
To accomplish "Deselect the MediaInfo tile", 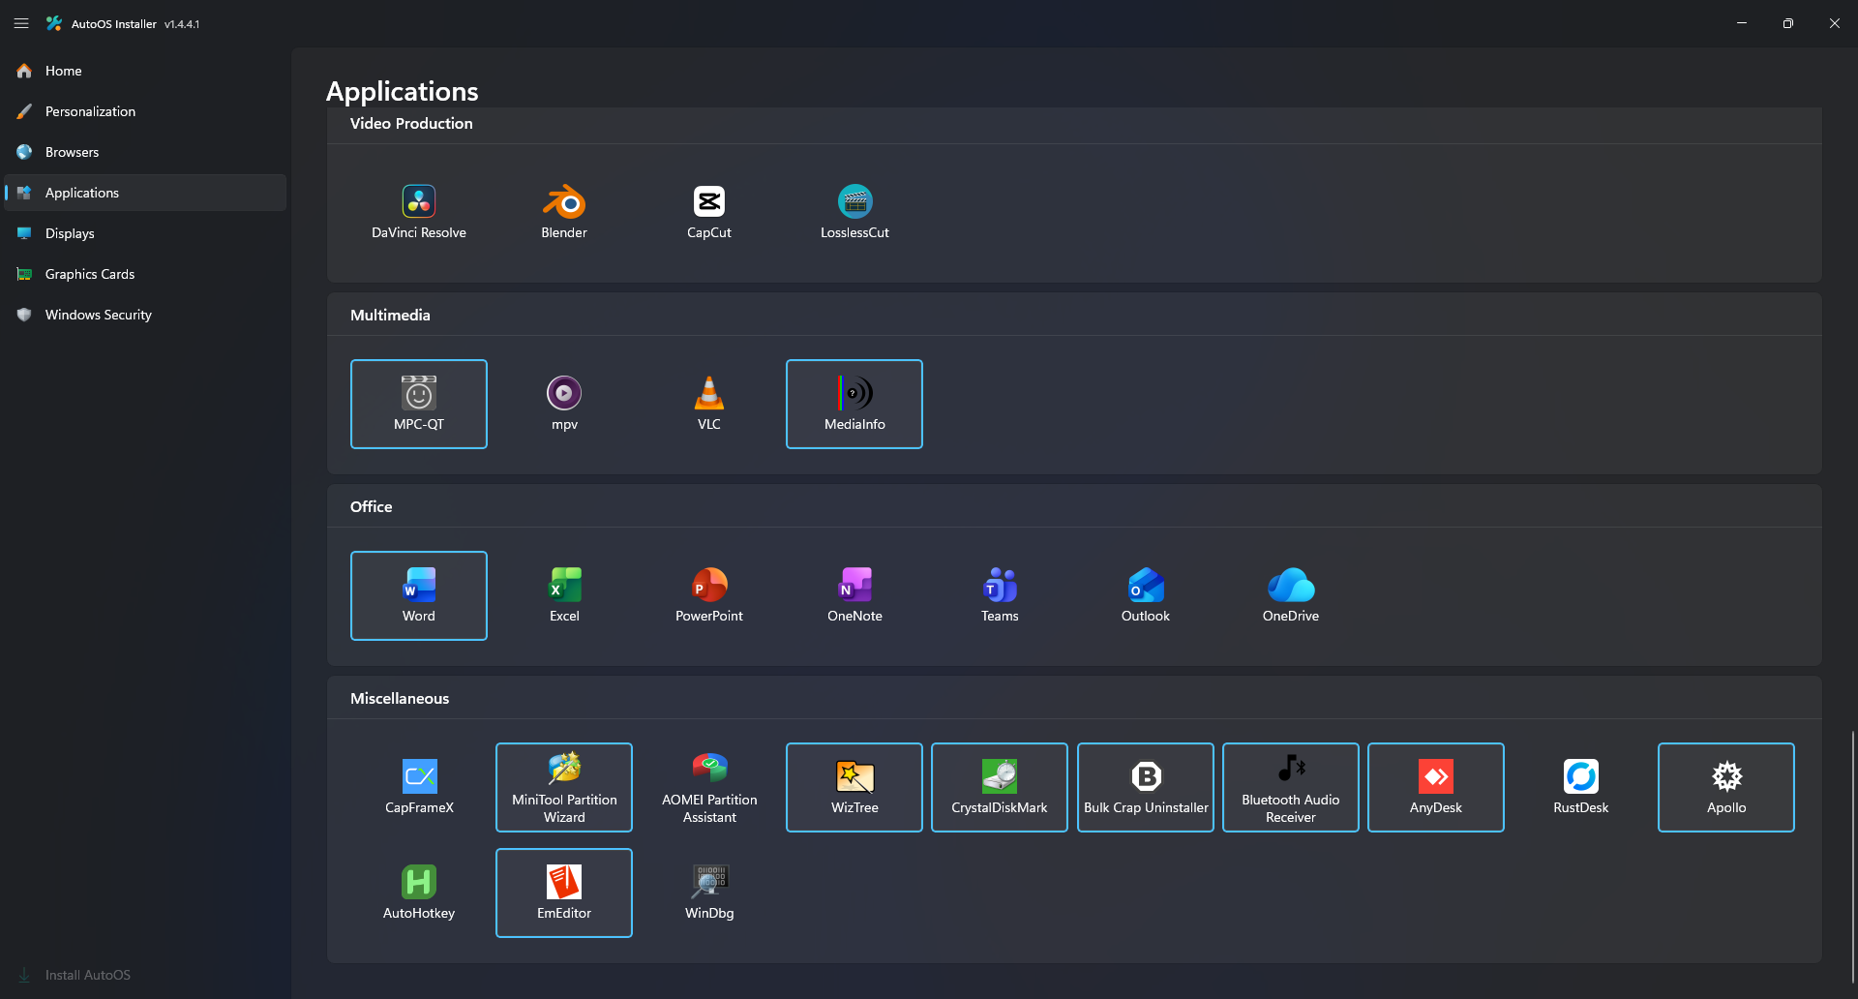I will (x=854, y=404).
